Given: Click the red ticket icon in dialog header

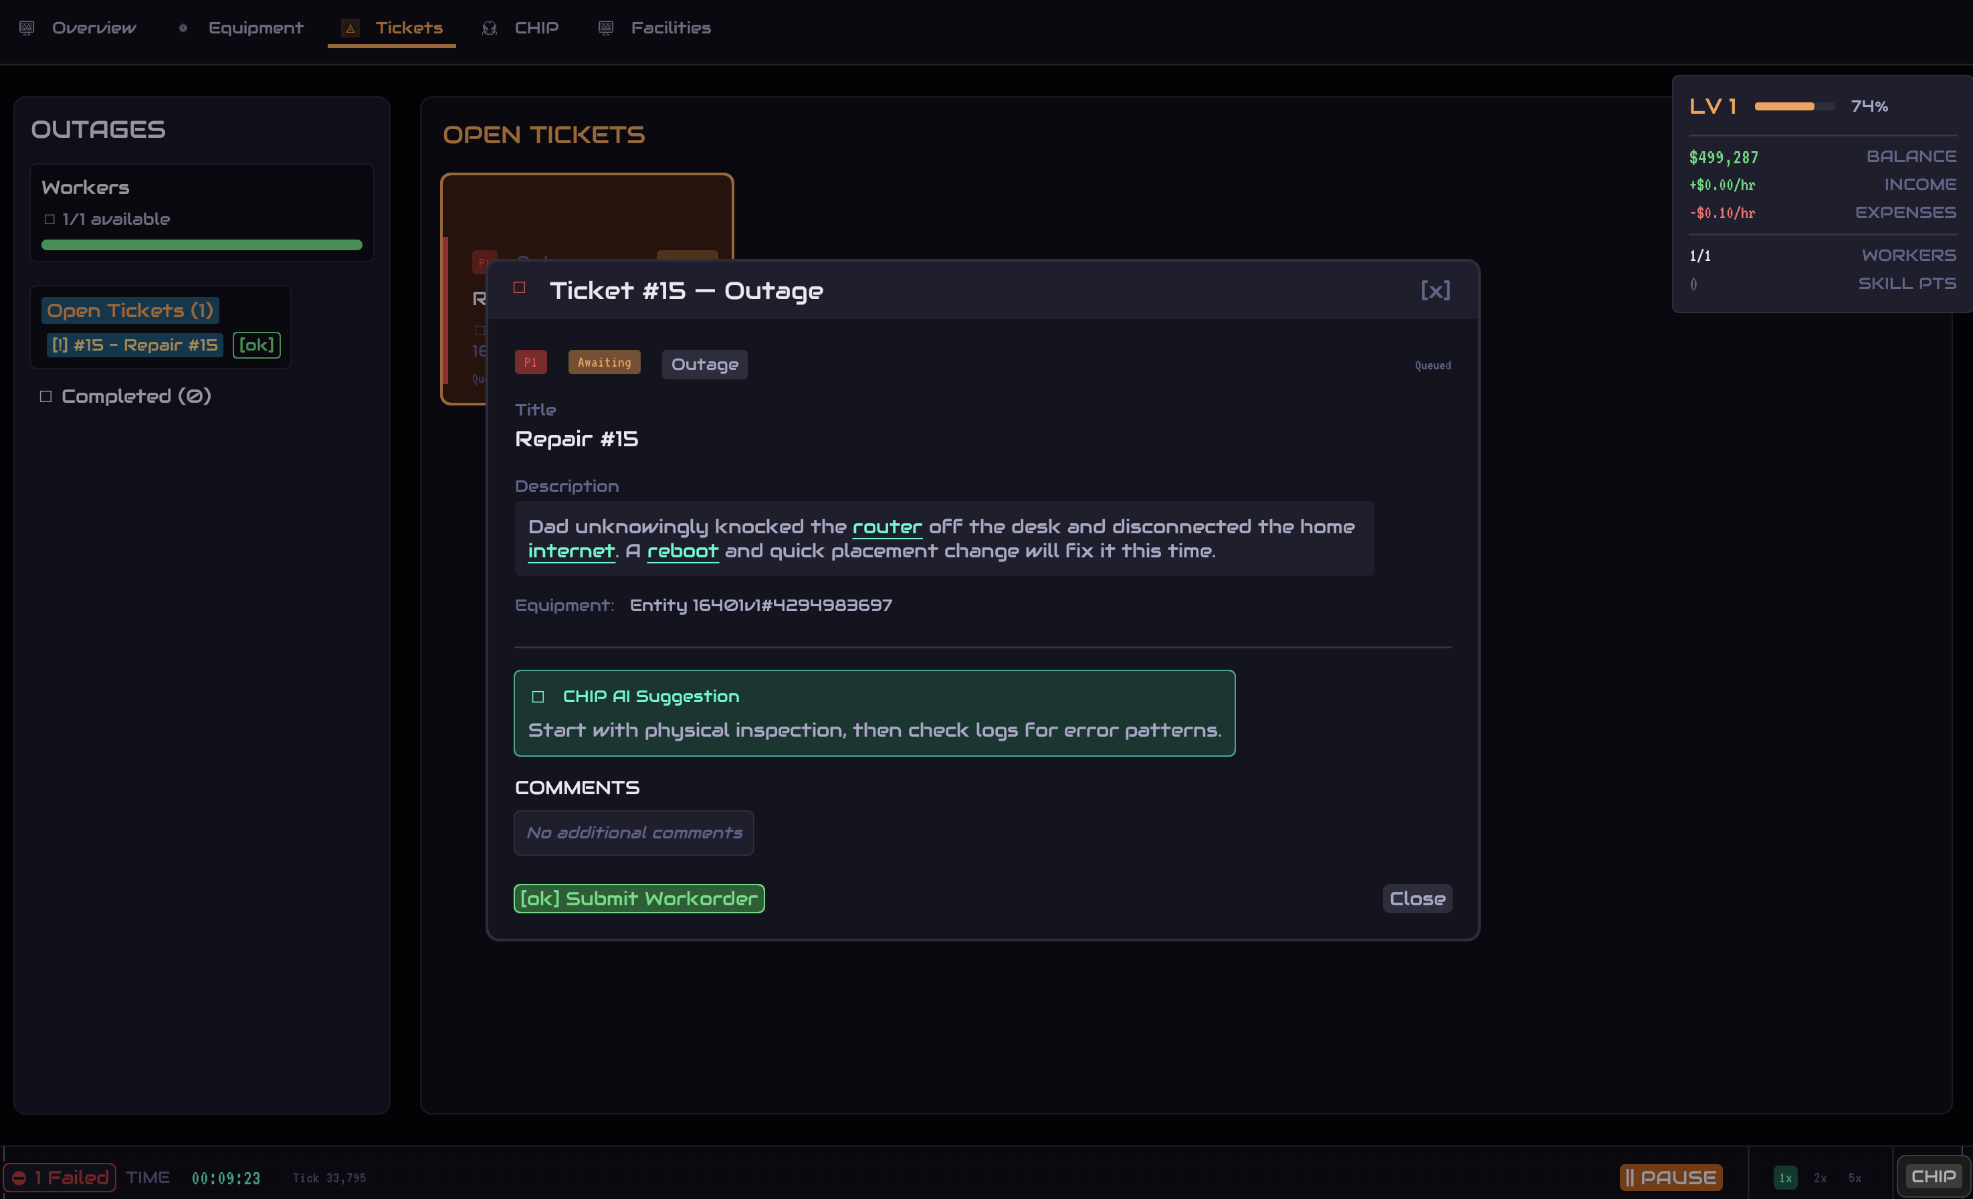Looking at the screenshot, I should click(x=520, y=288).
